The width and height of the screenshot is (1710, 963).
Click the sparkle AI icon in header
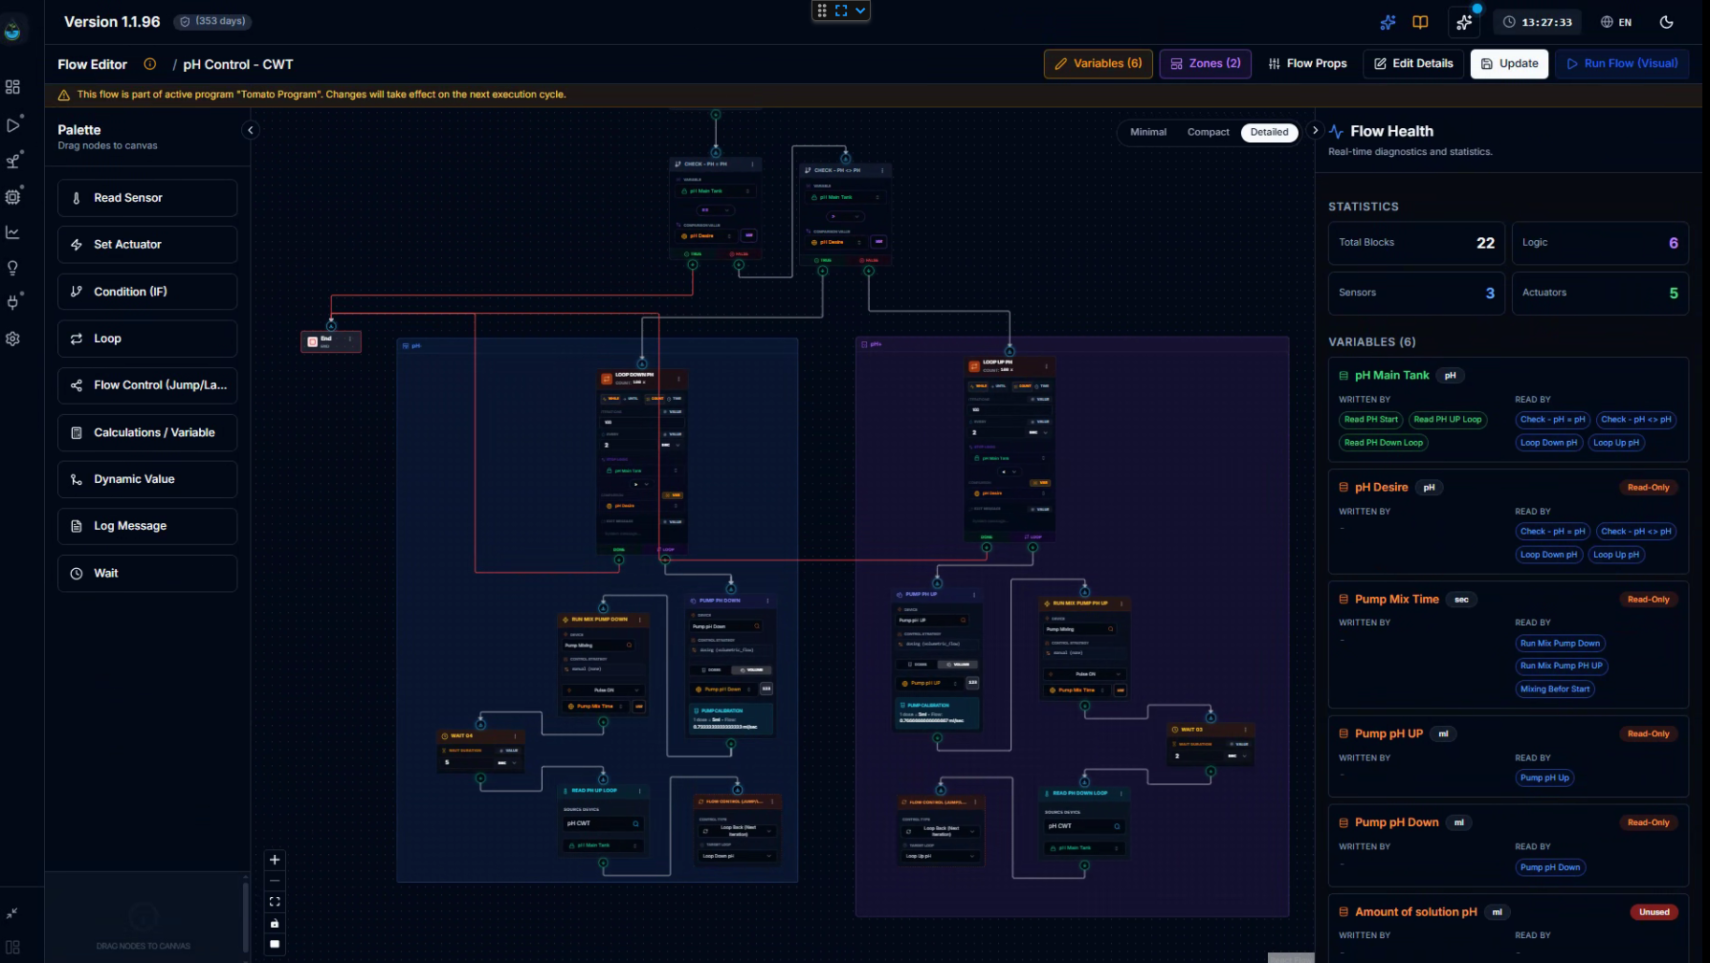pyautogui.click(x=1388, y=22)
